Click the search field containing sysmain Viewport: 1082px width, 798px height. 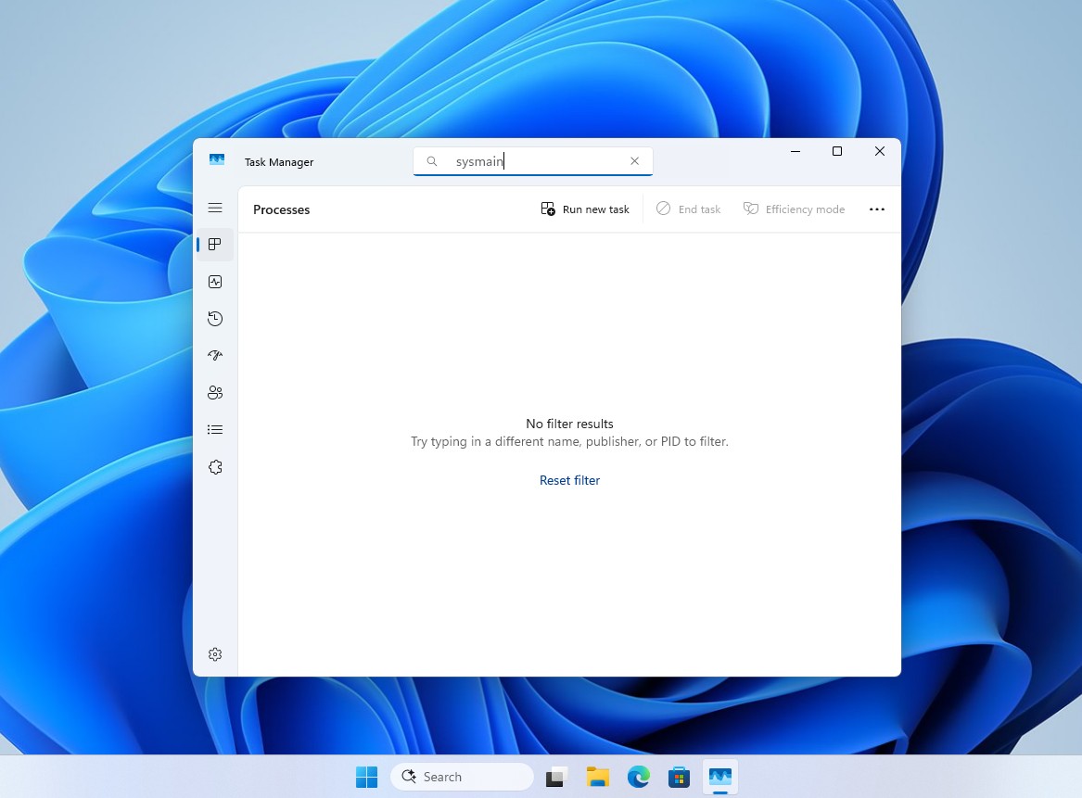pyautogui.click(x=533, y=161)
